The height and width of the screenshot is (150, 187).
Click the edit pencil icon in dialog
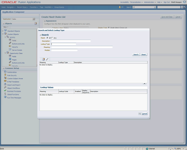[x=47, y=59]
